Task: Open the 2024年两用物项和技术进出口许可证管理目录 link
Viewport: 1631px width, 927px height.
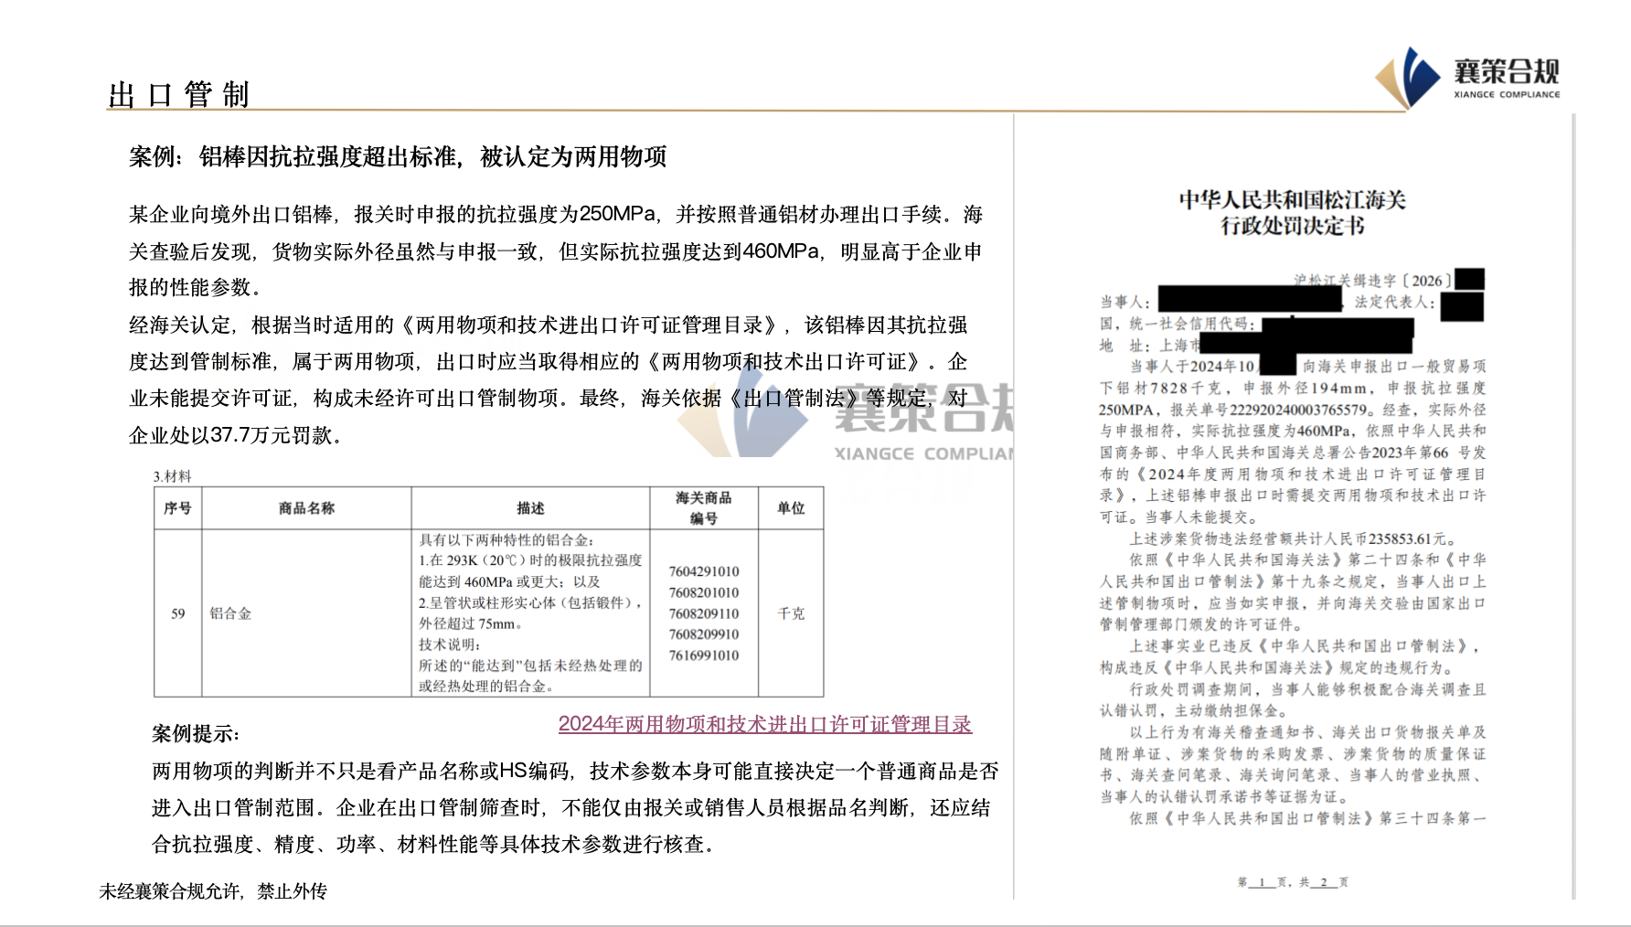Action: point(764,724)
